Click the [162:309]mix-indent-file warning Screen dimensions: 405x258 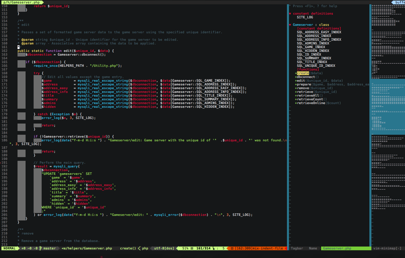click(x=259, y=248)
